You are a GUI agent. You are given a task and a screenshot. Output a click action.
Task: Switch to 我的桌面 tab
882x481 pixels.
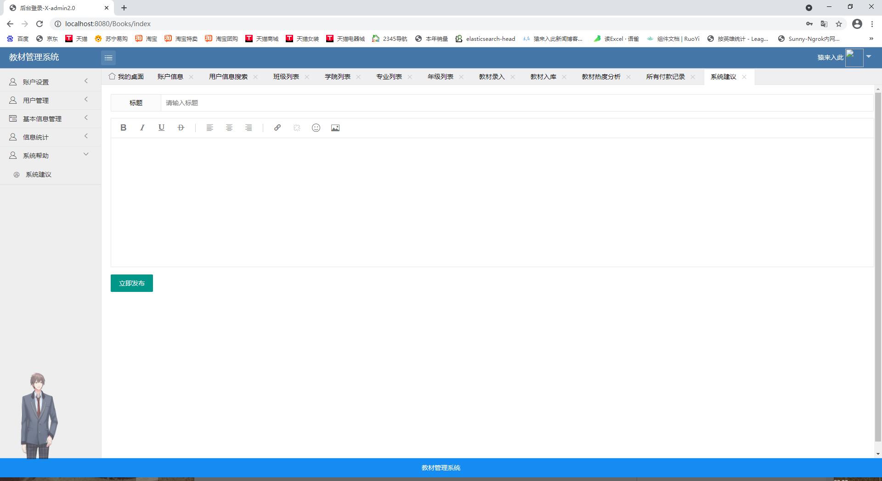[126, 77]
